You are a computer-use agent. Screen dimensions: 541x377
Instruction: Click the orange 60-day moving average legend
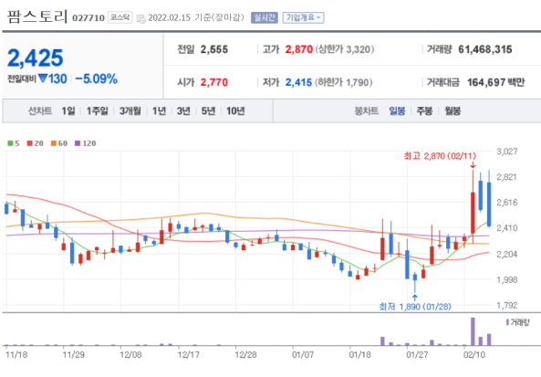coord(59,143)
